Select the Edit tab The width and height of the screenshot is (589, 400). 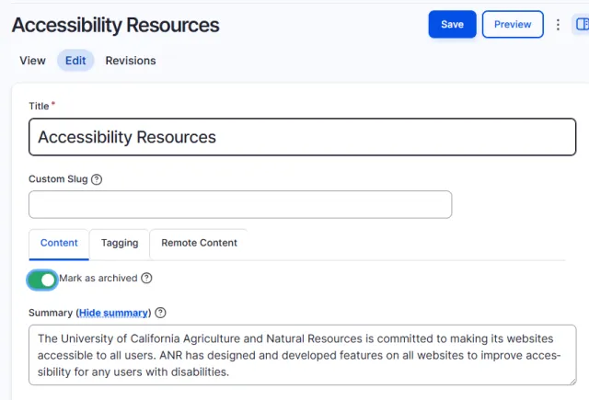click(x=75, y=61)
